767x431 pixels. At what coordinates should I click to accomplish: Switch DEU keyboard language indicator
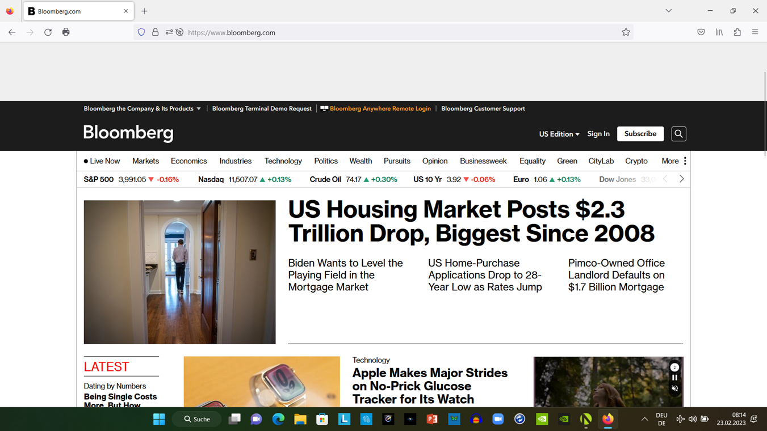661,419
